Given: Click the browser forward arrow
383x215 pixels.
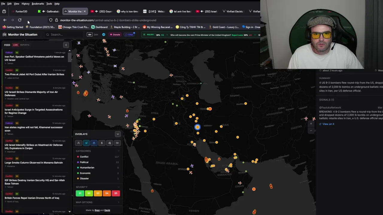Looking at the screenshot, I should tap(12, 20).
